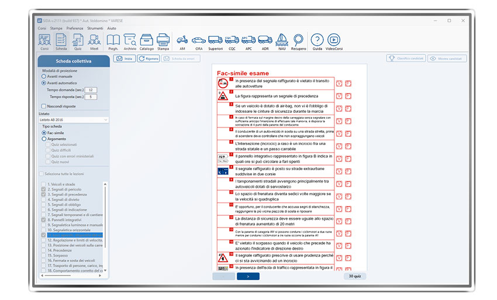Open the Corsi section icon
The height and width of the screenshot is (300, 497).
[44, 41]
